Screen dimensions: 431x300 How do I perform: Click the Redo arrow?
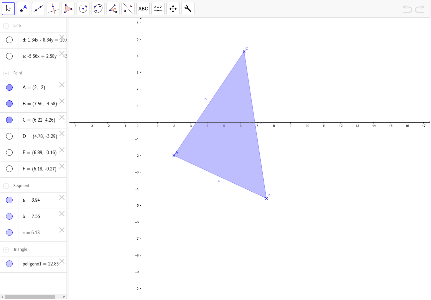coord(420,9)
